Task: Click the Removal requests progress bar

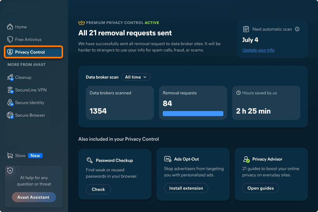Action: pyautogui.click(x=193, y=113)
